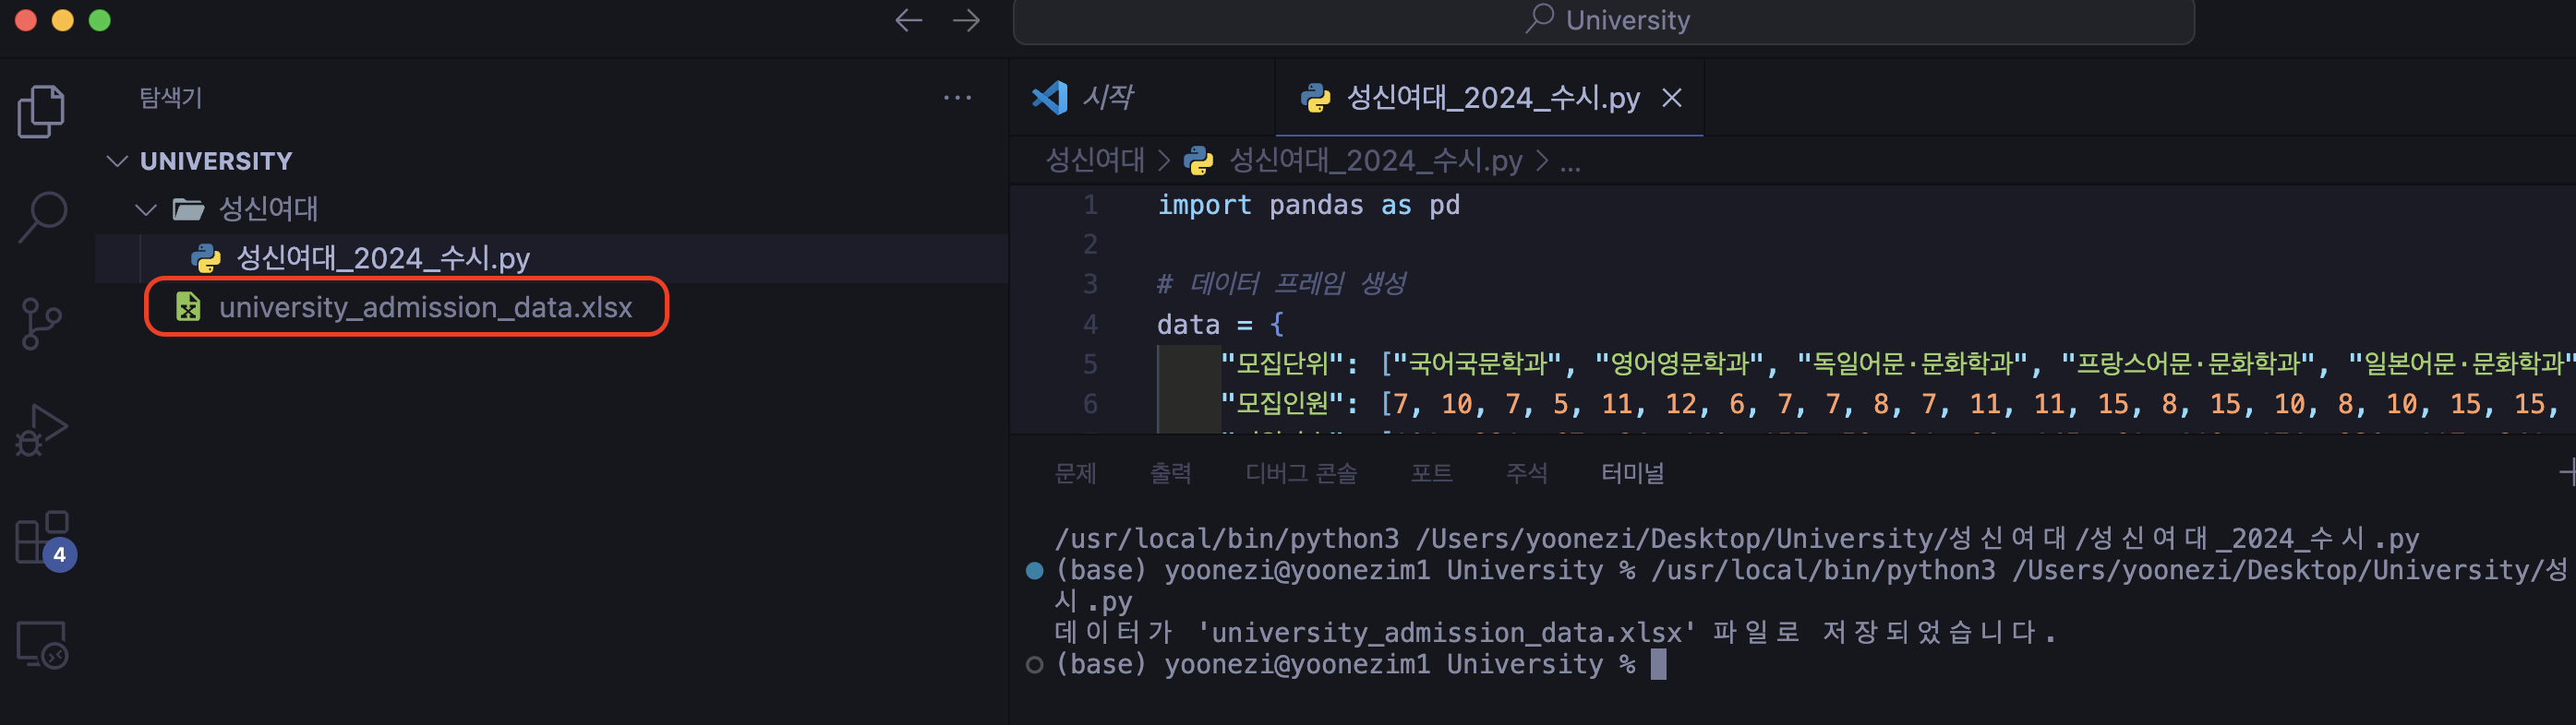Collapse the UNIVERSITY workspace section
Viewport: 2576px width, 725px height.
click(117, 160)
